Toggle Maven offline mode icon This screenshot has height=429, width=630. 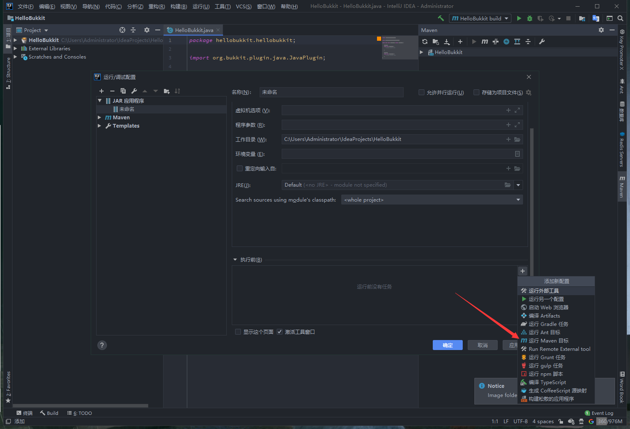coord(495,42)
